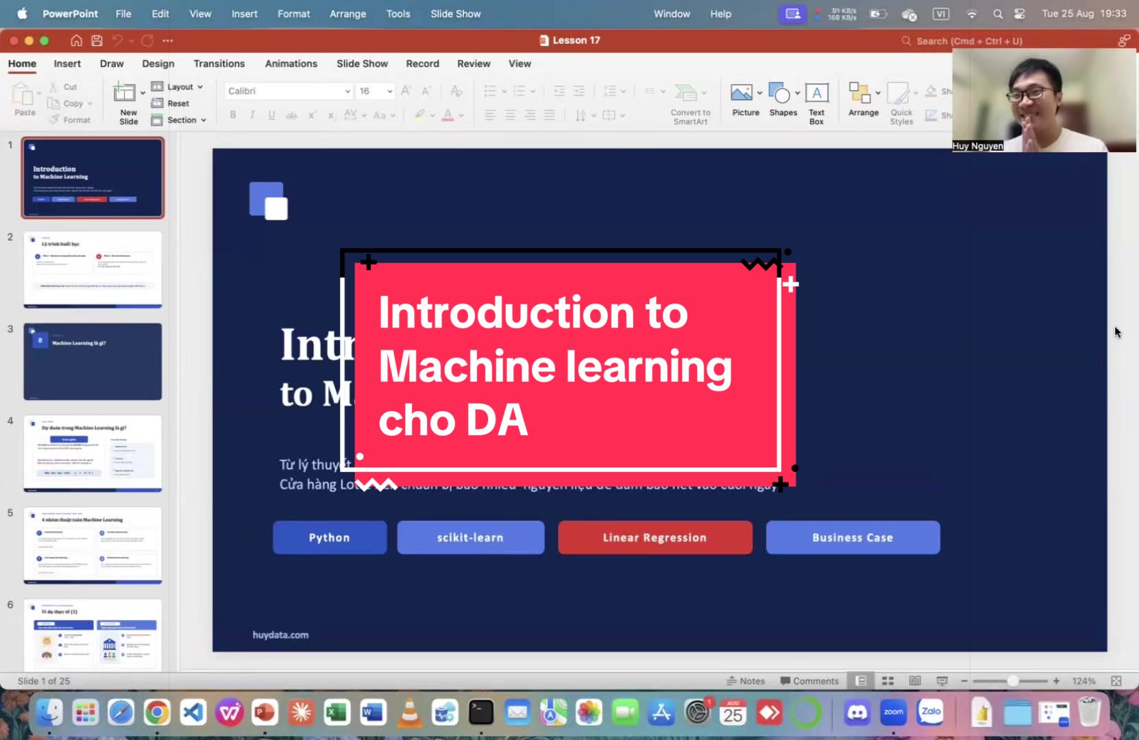Toggle bold formatting
The width and height of the screenshot is (1139, 740).
(233, 115)
